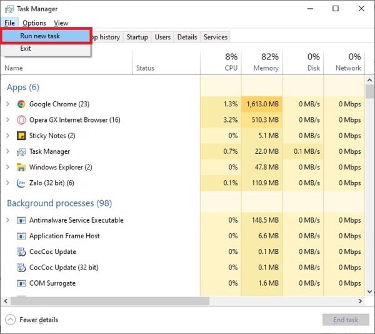Image resolution: width=375 pixels, height=334 pixels.
Task: Expand the Opera GX Internet Browser group
Action: pyautogui.click(x=8, y=120)
